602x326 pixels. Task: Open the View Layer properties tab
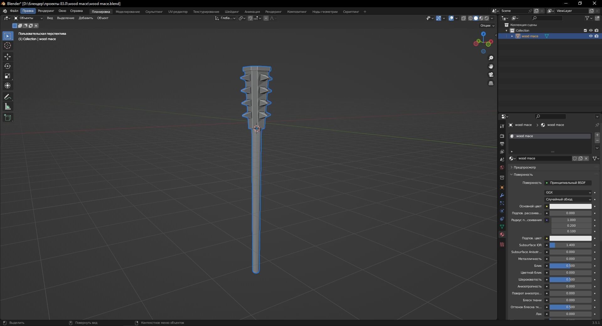(502, 152)
